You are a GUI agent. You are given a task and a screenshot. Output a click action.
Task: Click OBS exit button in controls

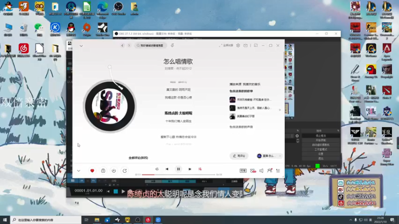(x=321, y=158)
